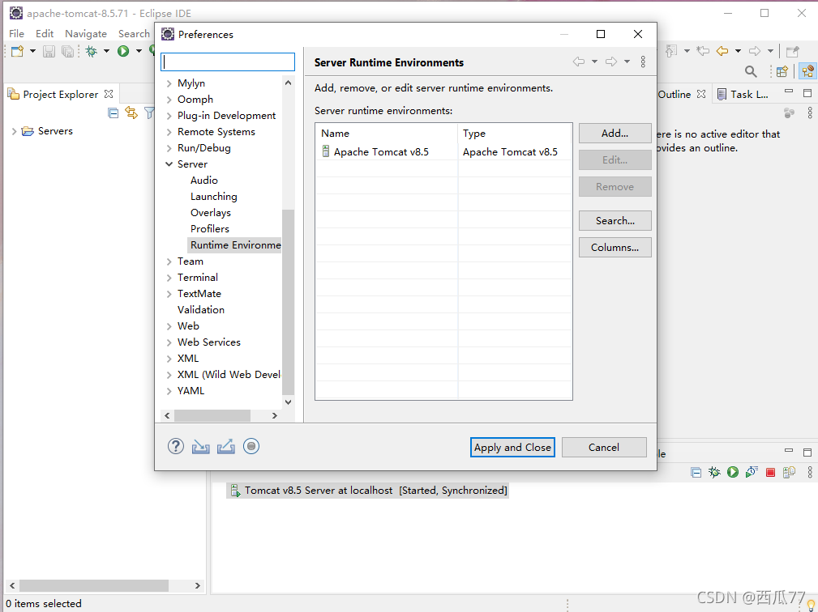
Task: Open Preferences page view menu (three dots)
Action: click(643, 62)
